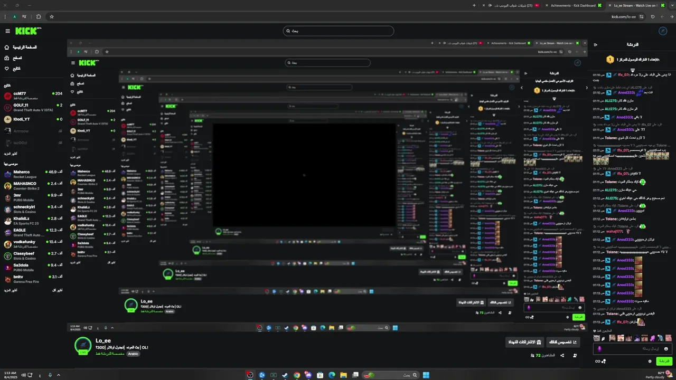Show hidden icons chevron on bottom taskbar

tap(59, 375)
